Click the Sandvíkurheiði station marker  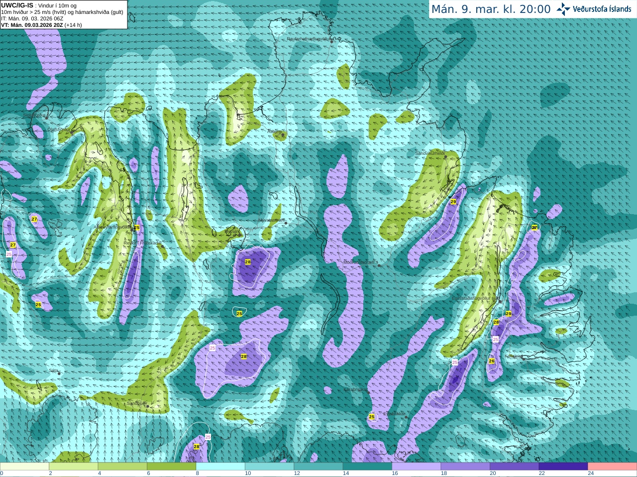(x=446, y=157)
